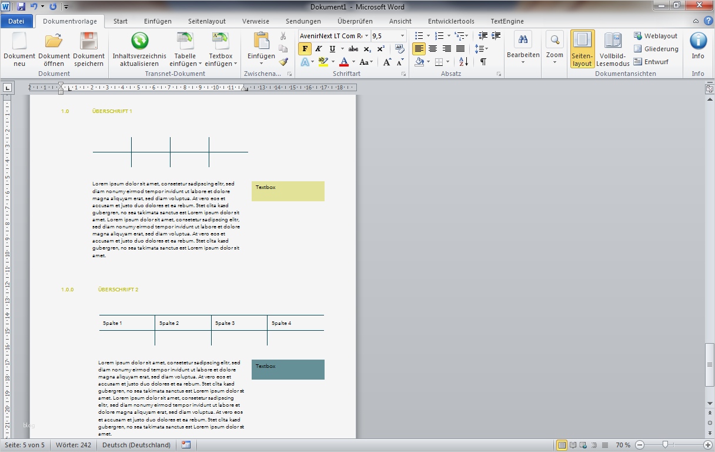Image resolution: width=715 pixels, height=452 pixels.
Task: Enable justified paragraph alignment
Action: [460, 49]
